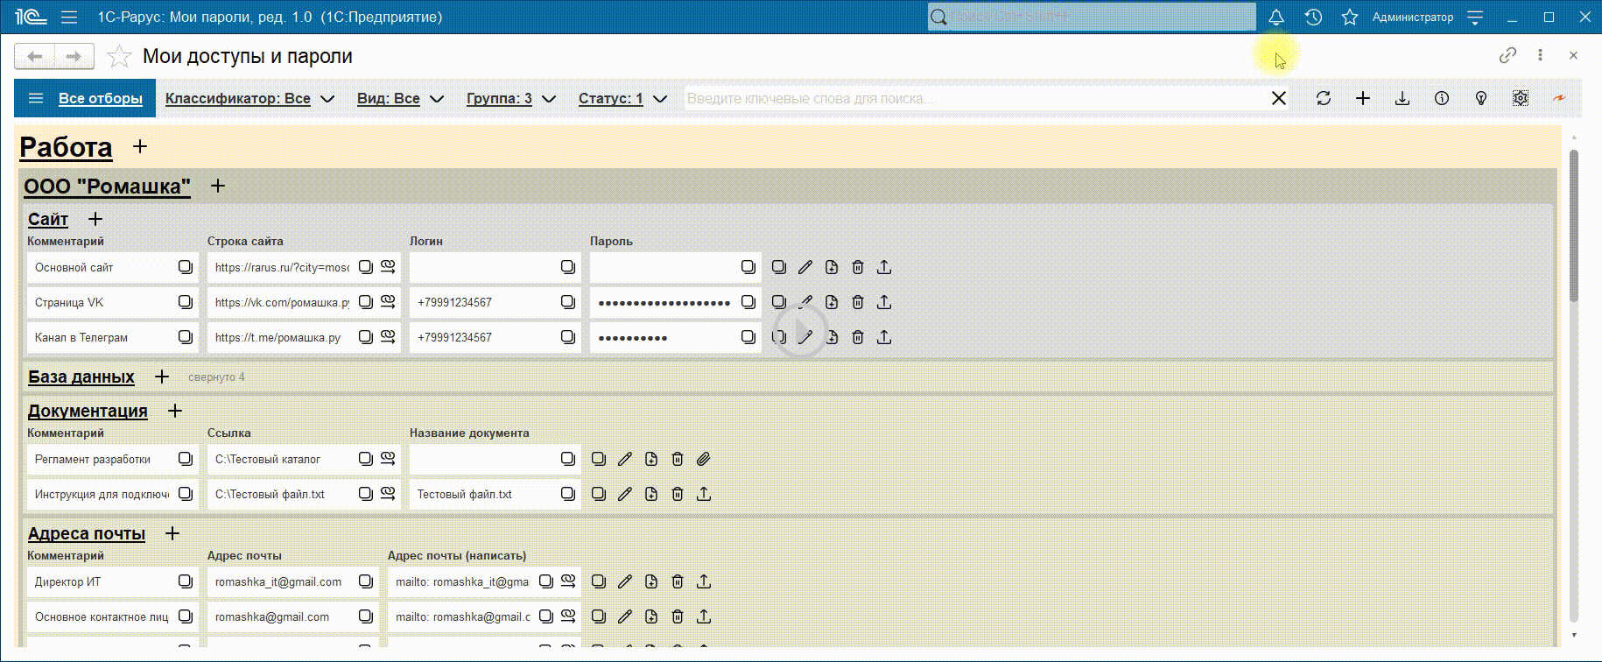1602x662 pixels.
Task: Click the vertical scrollbar thumb
Action: (x=1573, y=226)
